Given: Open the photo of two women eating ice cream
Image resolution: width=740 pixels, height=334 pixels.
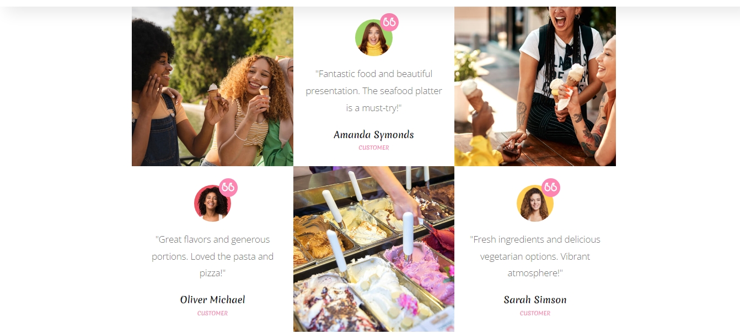Looking at the screenshot, I should coord(212,86).
